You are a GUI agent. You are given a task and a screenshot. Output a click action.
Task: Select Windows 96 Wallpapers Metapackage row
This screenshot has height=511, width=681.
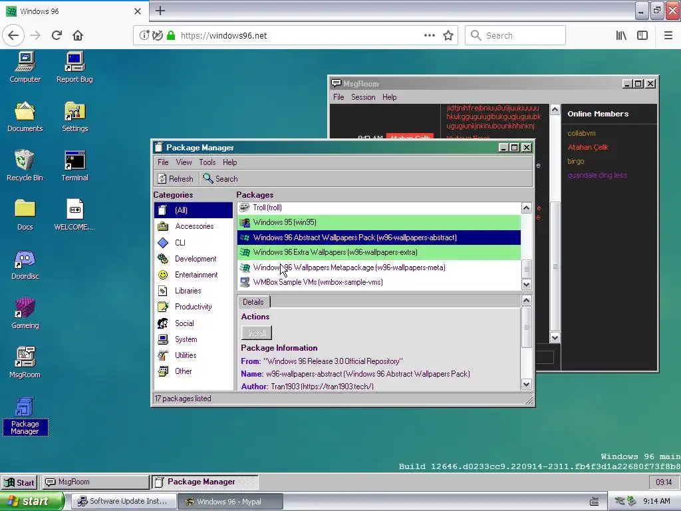point(379,267)
